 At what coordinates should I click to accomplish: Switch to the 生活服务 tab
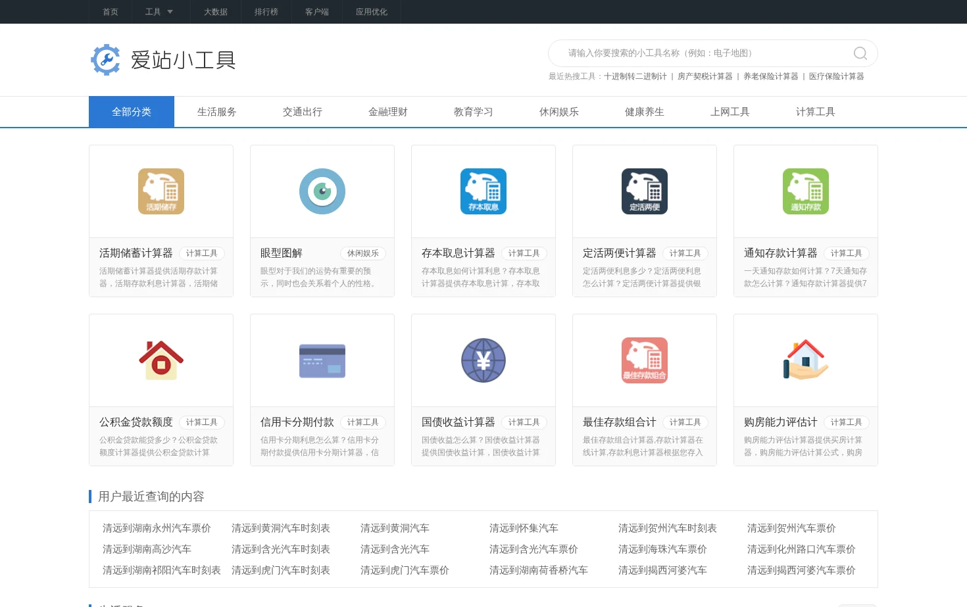[x=217, y=112]
